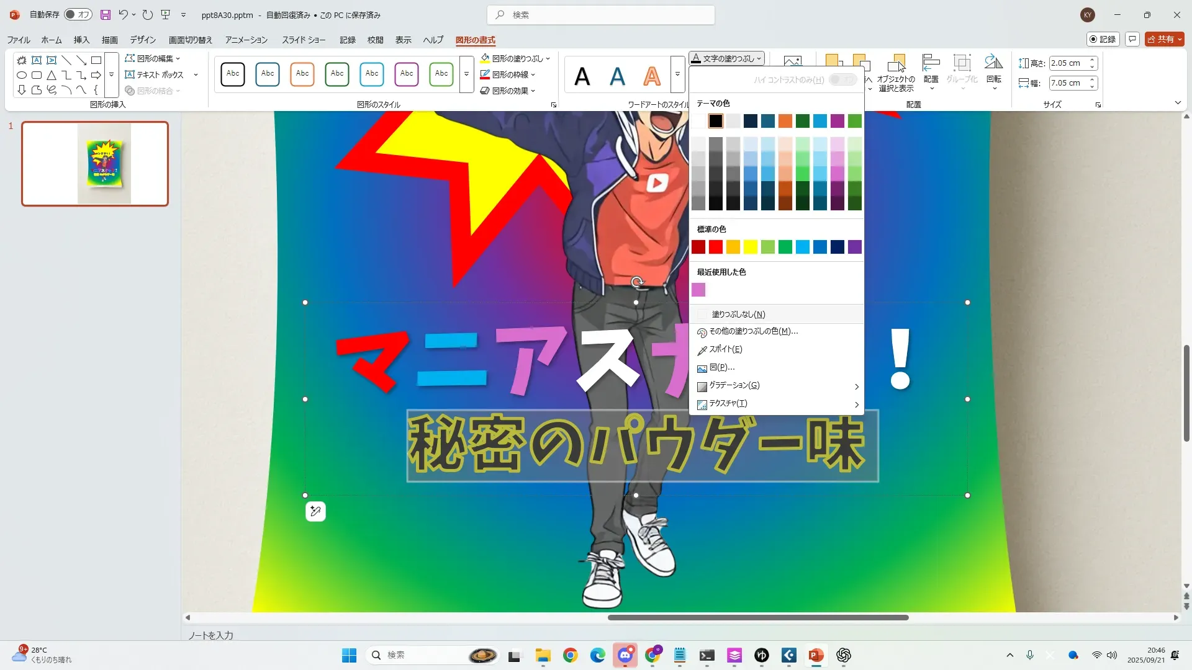Viewport: 1192px width, 670px height.
Task: Click the Save icon in title bar
Action: coord(106,14)
